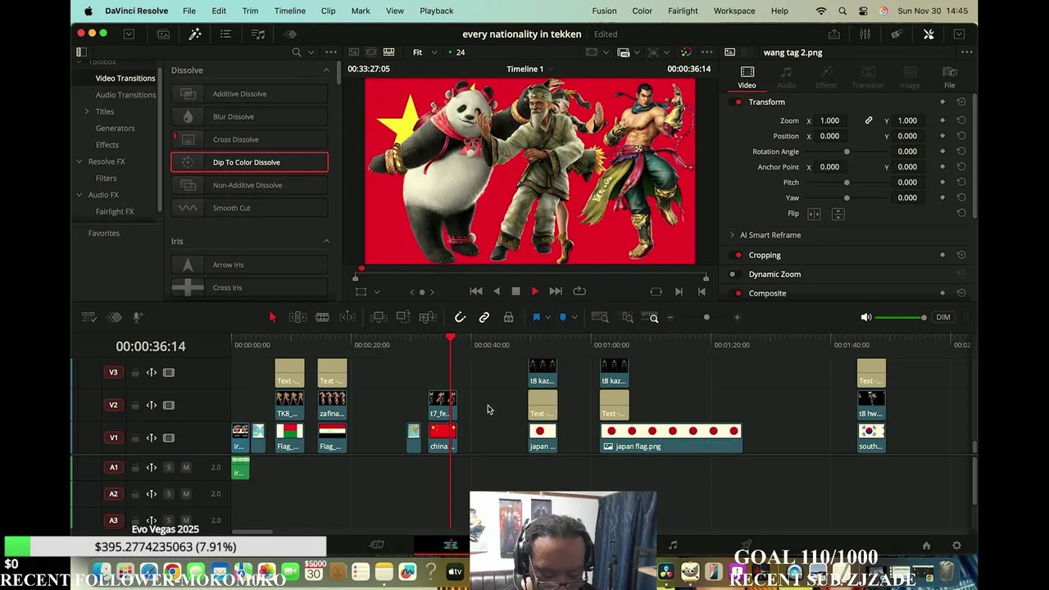
Task: Lock video track V3
Action: 135,373
